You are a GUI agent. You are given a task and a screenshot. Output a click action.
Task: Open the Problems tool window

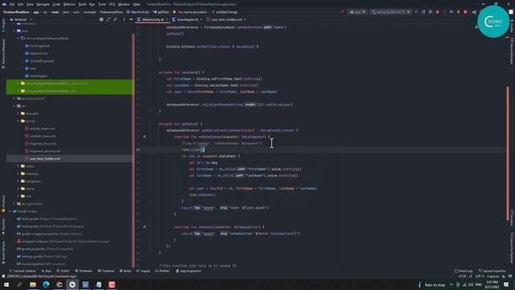[84, 271]
